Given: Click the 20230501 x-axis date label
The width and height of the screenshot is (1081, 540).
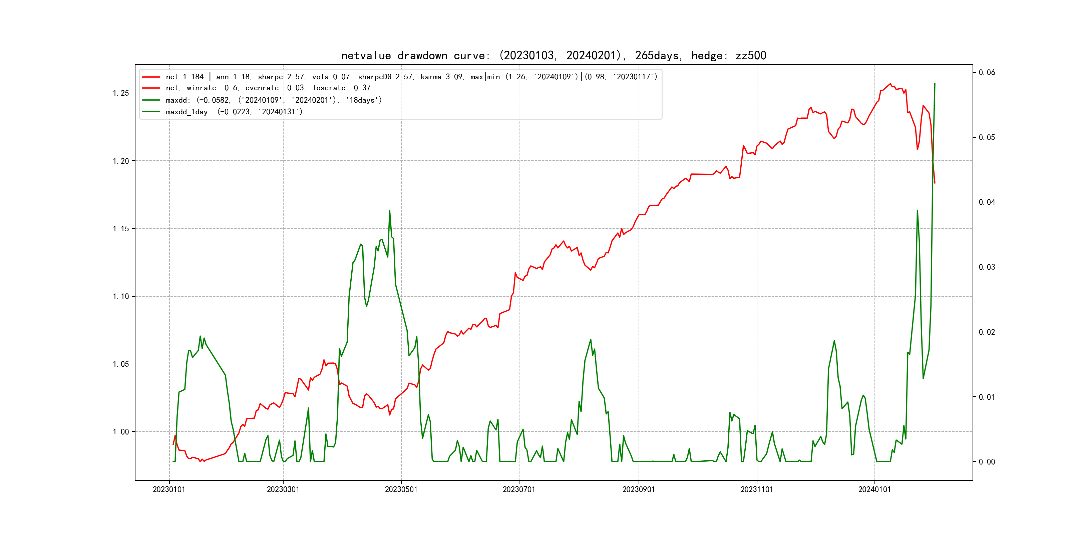Looking at the screenshot, I should (x=401, y=490).
